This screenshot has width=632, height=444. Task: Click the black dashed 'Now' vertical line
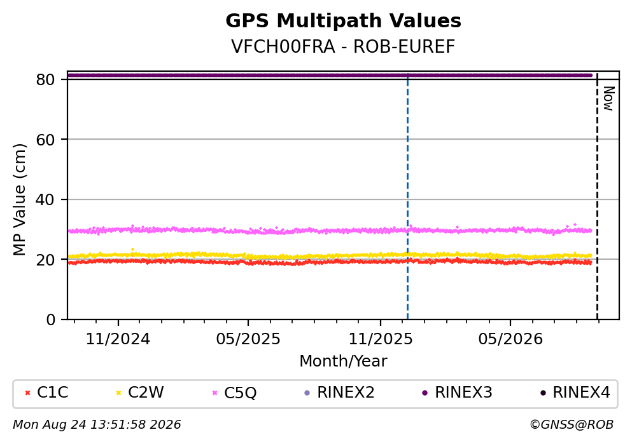[597, 197]
